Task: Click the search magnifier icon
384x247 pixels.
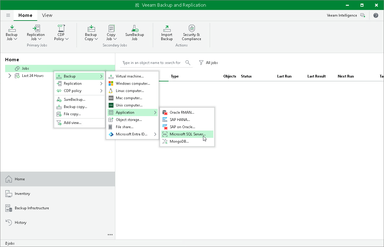Action: 188,63
